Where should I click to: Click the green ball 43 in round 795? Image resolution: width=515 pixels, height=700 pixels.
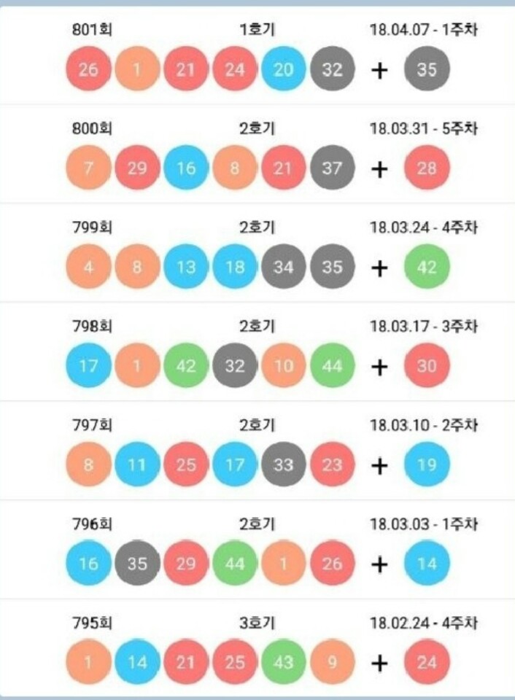point(283,662)
